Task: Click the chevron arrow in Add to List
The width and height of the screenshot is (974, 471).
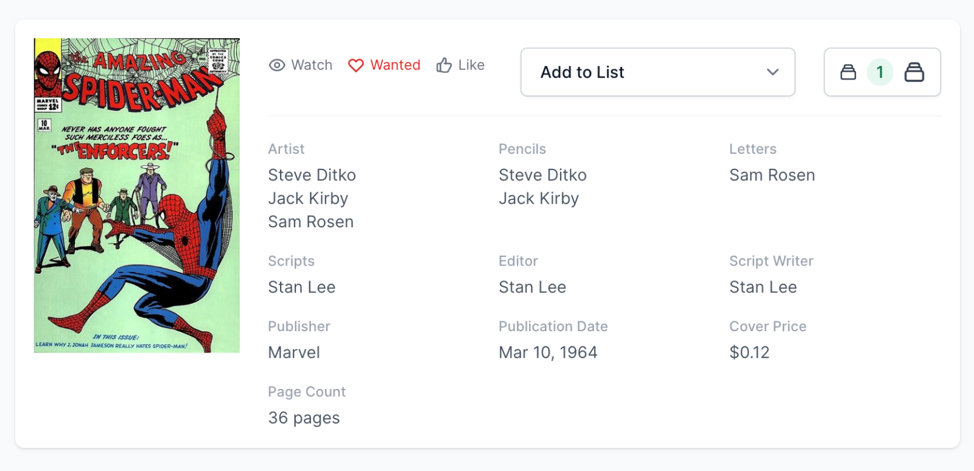Action: (773, 72)
